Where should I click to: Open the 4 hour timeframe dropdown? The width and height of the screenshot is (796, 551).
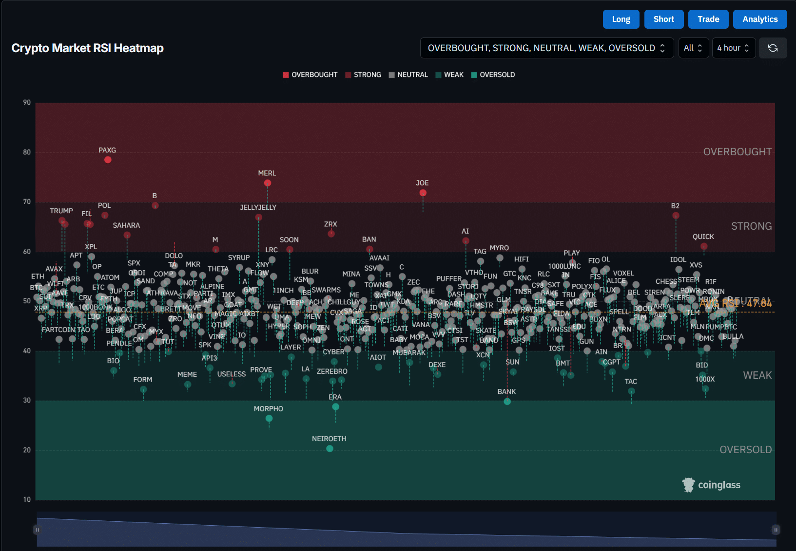click(x=733, y=48)
